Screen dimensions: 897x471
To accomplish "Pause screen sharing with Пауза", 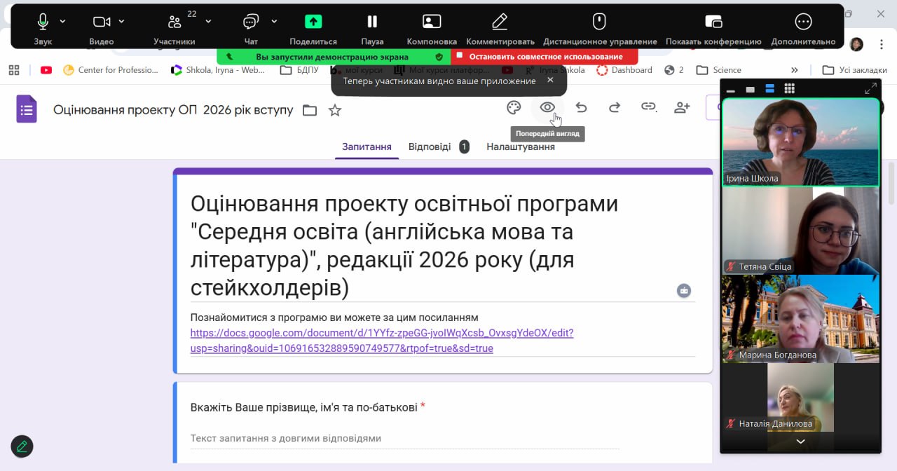I will click(x=372, y=27).
